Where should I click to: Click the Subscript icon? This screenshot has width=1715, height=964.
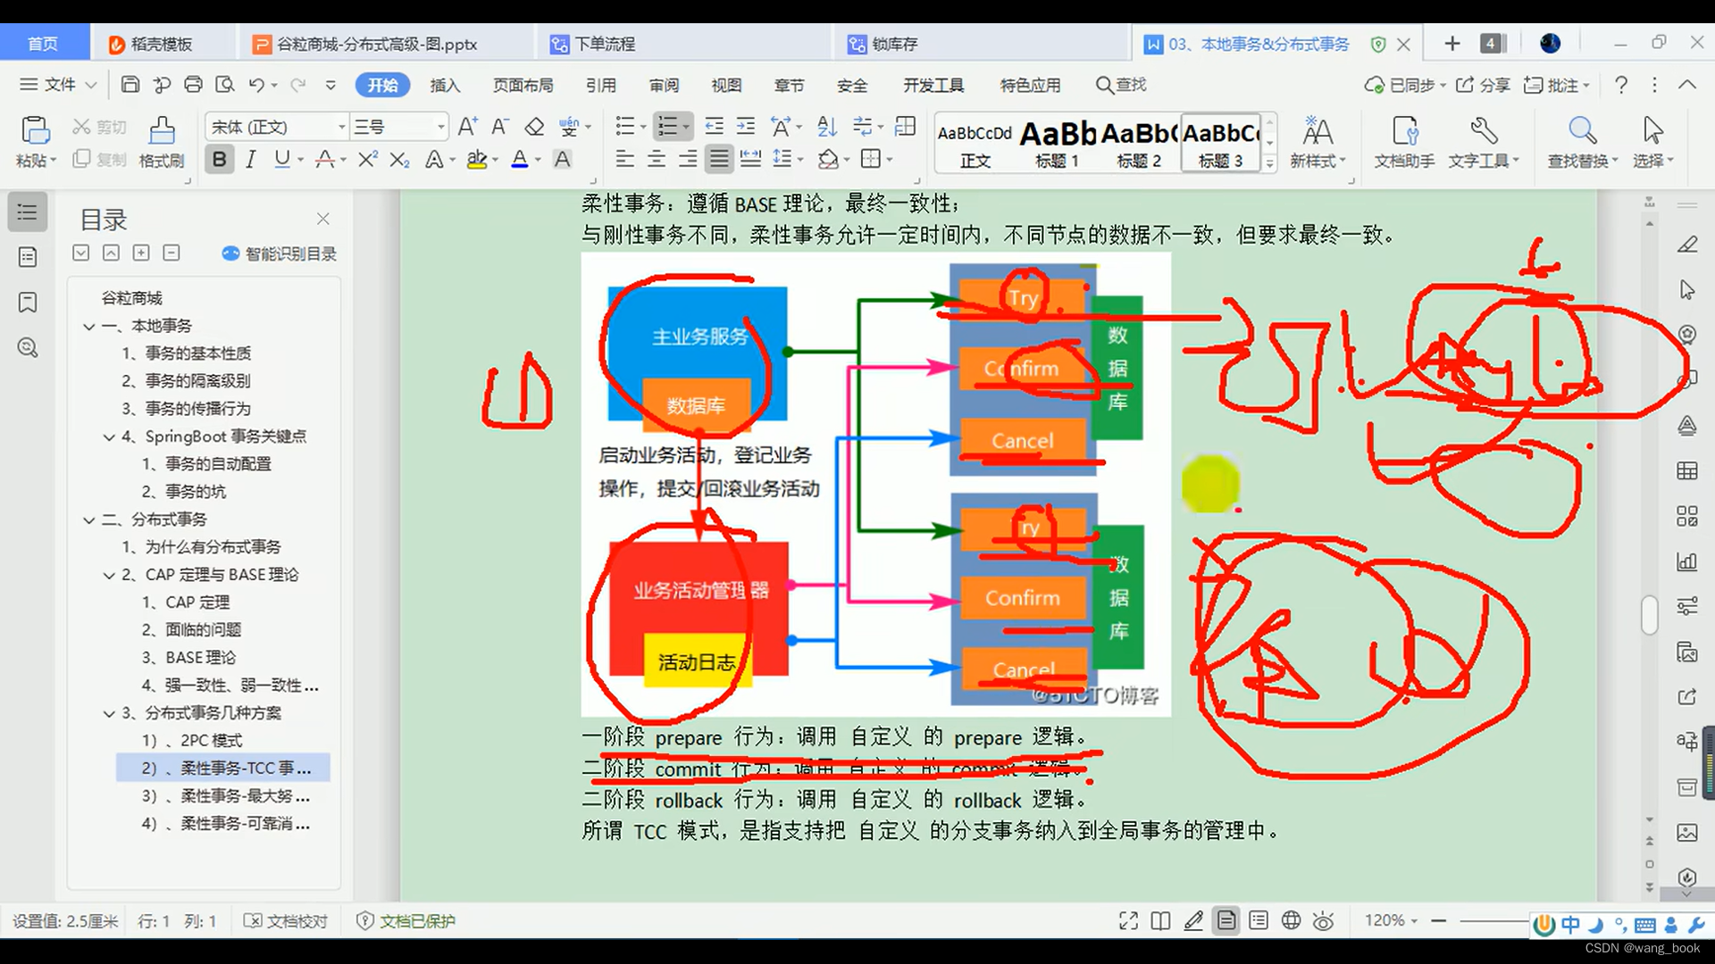point(399,160)
